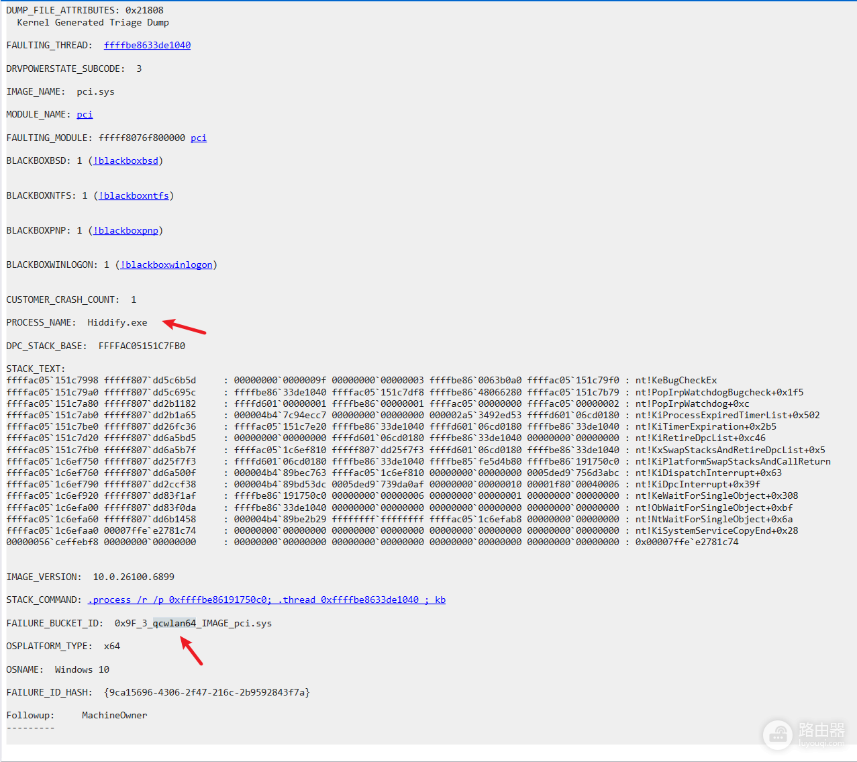This screenshot has height=762, width=857.
Task: Click the OSPLATFORM_TYPE value x64
Action: coord(112,646)
